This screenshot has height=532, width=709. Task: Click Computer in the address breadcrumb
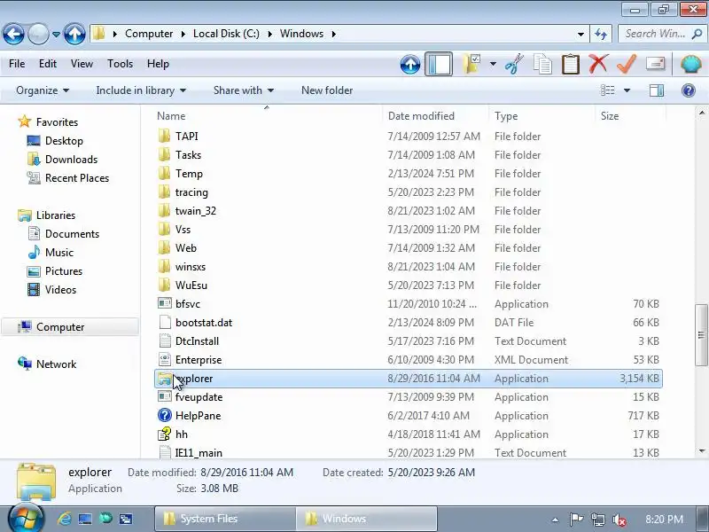coord(149,34)
